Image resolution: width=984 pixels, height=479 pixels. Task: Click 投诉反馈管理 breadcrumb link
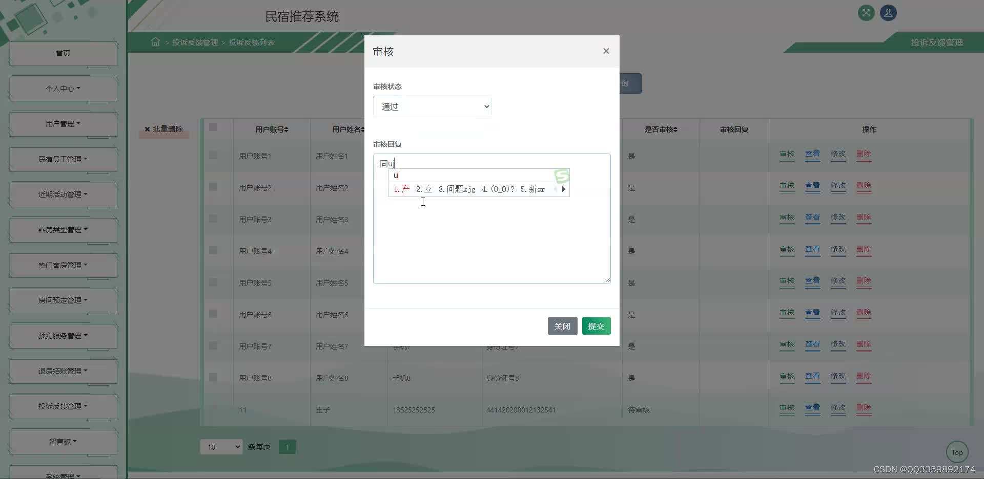(195, 42)
